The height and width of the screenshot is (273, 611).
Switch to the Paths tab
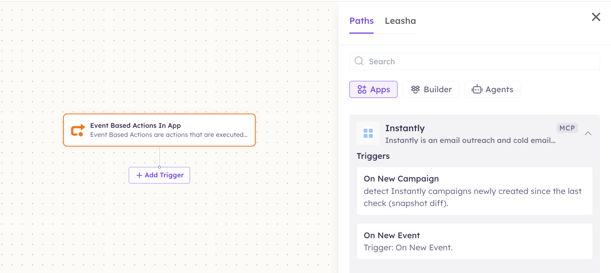pyautogui.click(x=362, y=21)
